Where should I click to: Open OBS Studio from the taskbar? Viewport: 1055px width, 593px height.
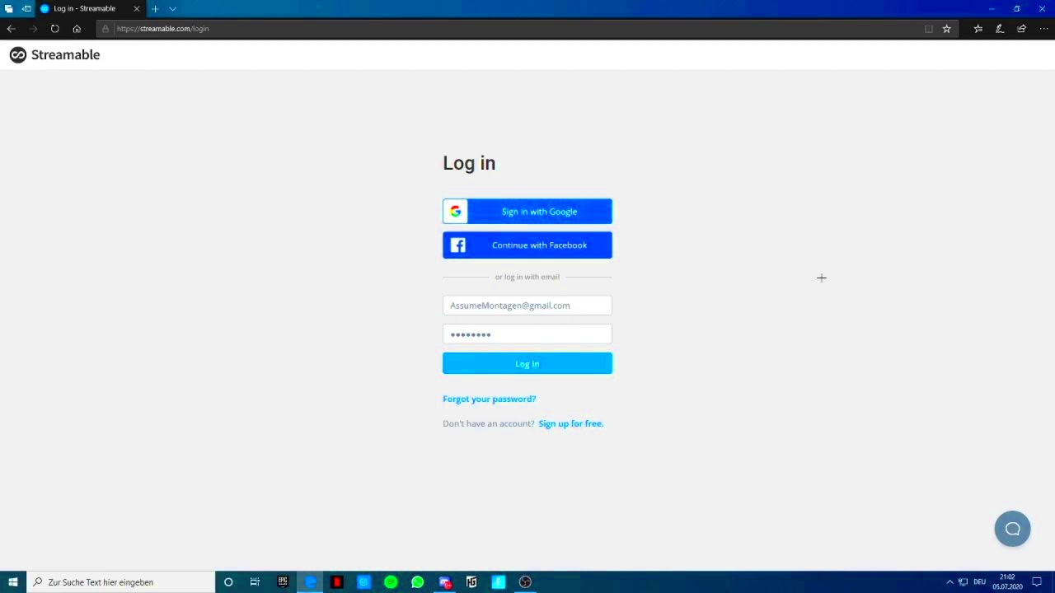tap(525, 582)
